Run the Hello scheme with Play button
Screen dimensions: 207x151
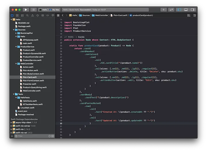tap(26, 10)
